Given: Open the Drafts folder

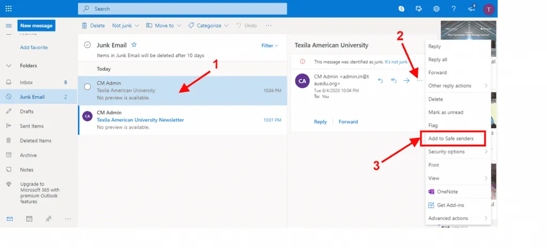Looking at the screenshot, I should pos(38,112).
